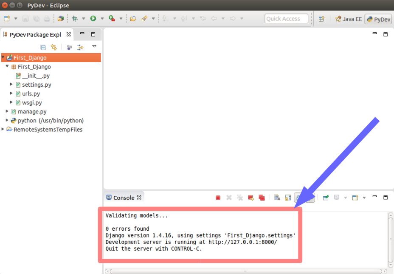Click the Previous Annotation icon
394x274 pixels.
[184, 19]
